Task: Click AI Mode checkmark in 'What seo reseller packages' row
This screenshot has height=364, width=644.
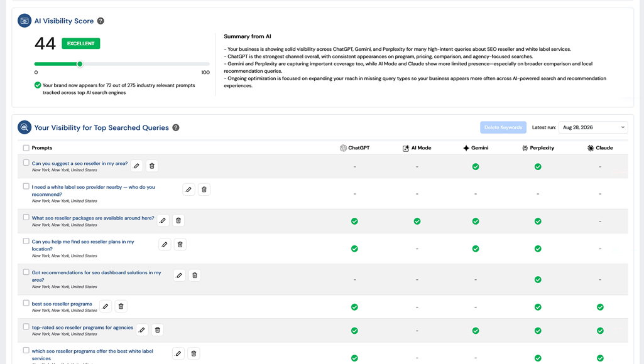Action: click(x=417, y=221)
